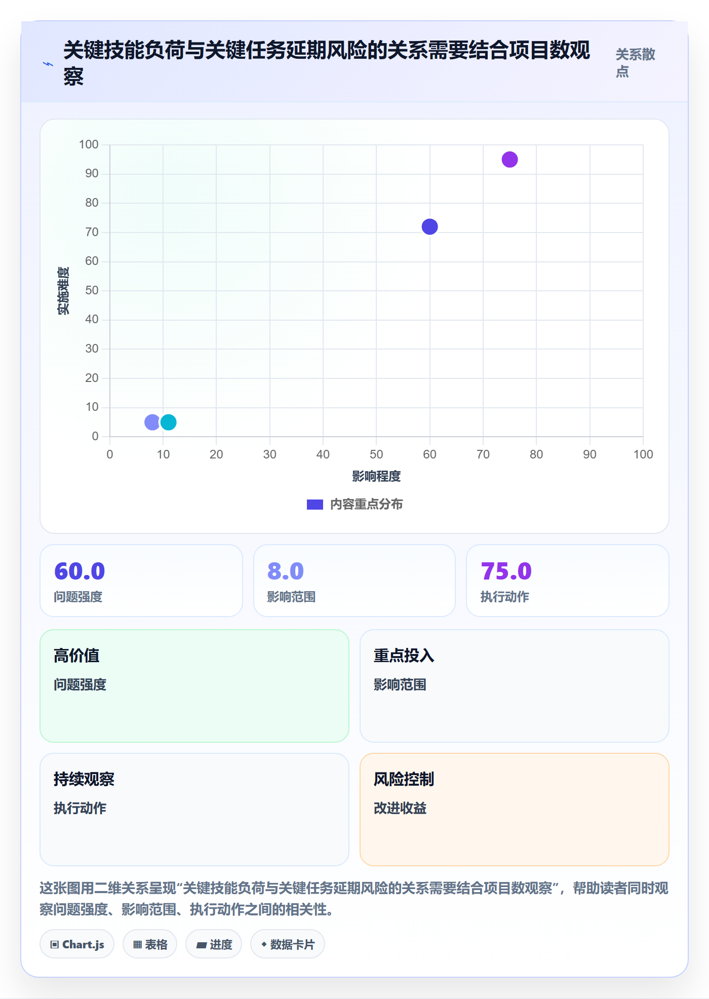Click the light violet scatter point near 8
709x999 pixels.
click(x=152, y=422)
